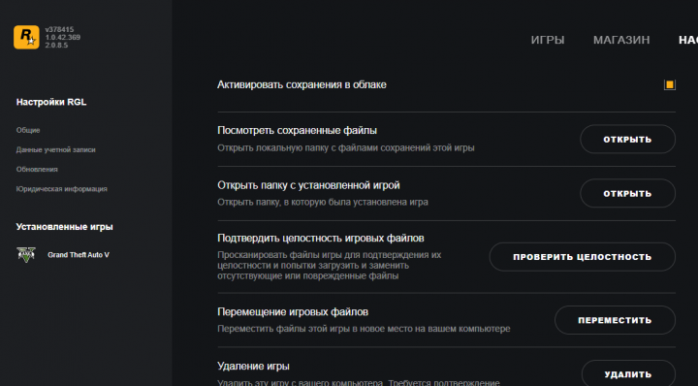Click the Посмотреть сохраненные файлы title
698x386 pixels.
(x=297, y=131)
